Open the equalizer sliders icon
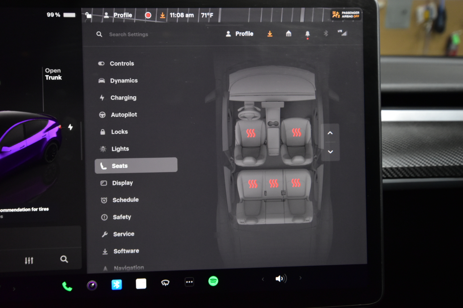The width and height of the screenshot is (463, 308). [x=29, y=260]
